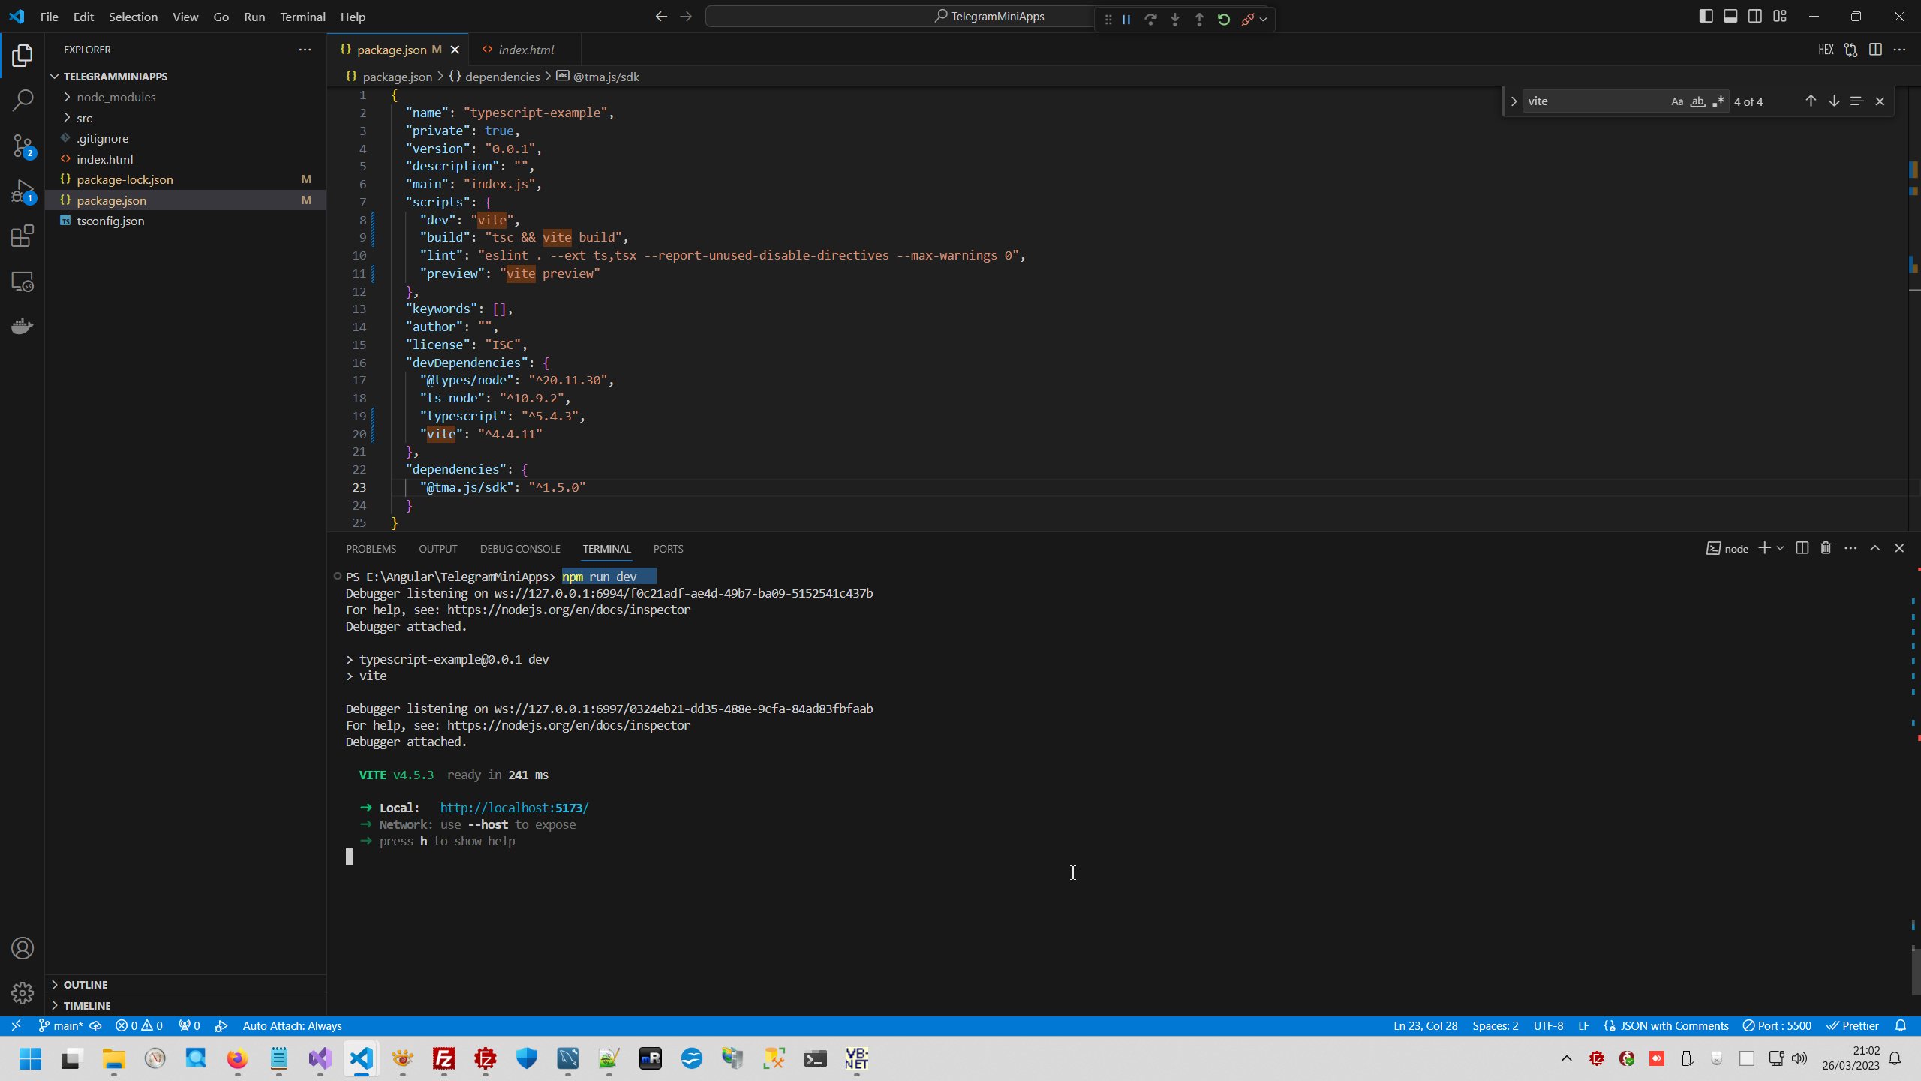The image size is (1921, 1081).
Task: Click the Prettier item in the status bar
Action: (x=1852, y=1025)
